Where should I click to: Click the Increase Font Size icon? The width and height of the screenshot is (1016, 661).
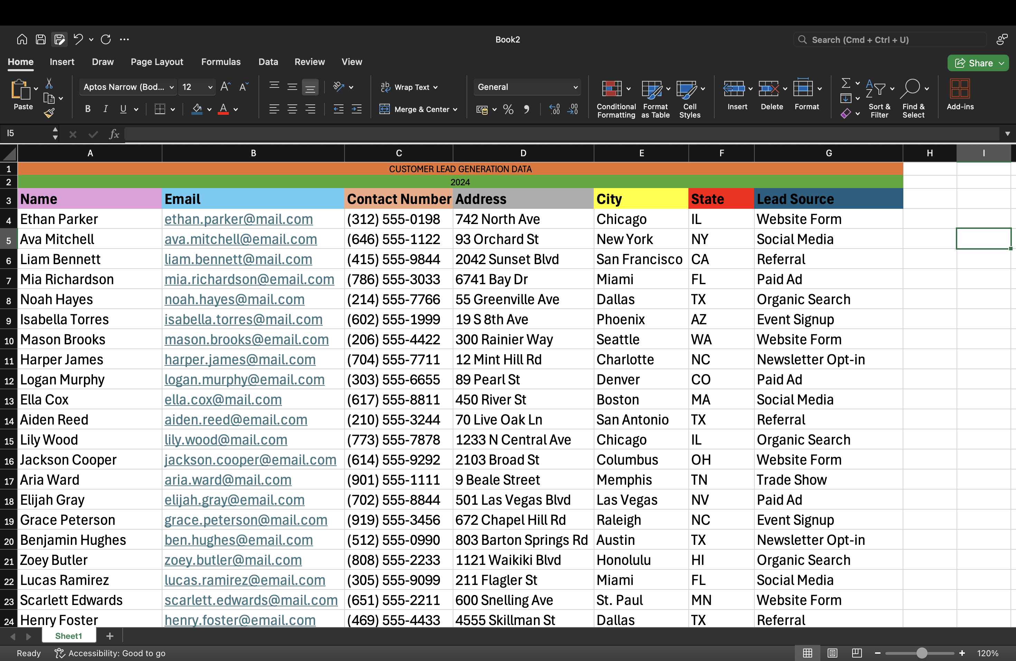(225, 87)
